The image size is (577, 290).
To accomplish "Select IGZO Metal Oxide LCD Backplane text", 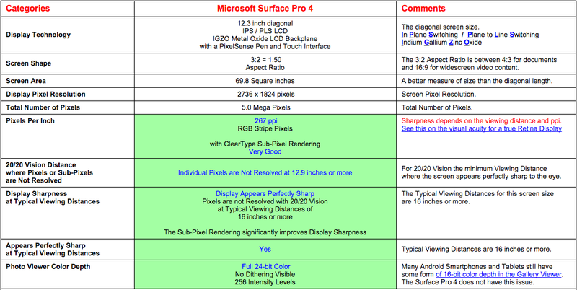I will pos(265,39).
